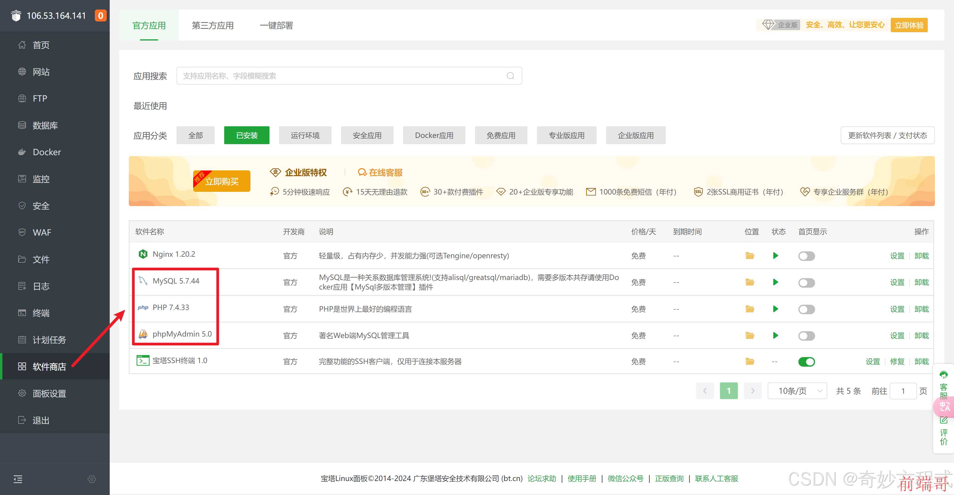954x495 pixels.
Task: Open 终端 in the sidebar
Action: [55, 313]
